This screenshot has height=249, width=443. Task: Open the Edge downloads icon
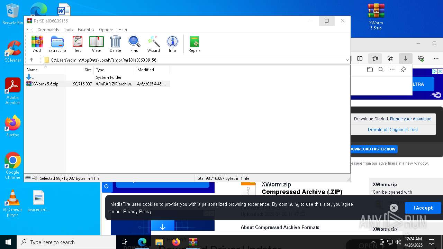406,58
